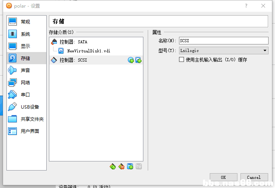Select the 控制器: SCSI tree row

click(x=96, y=60)
